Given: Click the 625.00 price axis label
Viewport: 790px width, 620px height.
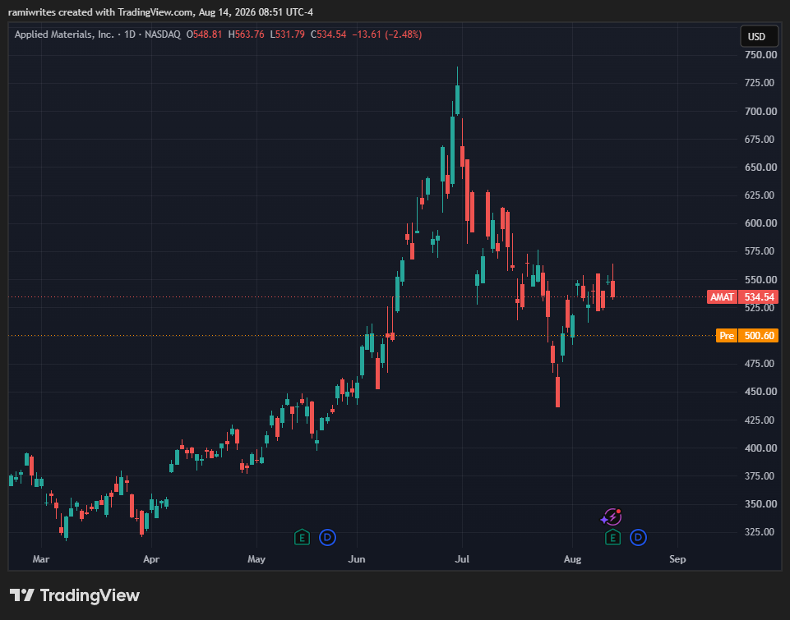Looking at the screenshot, I should [x=760, y=195].
